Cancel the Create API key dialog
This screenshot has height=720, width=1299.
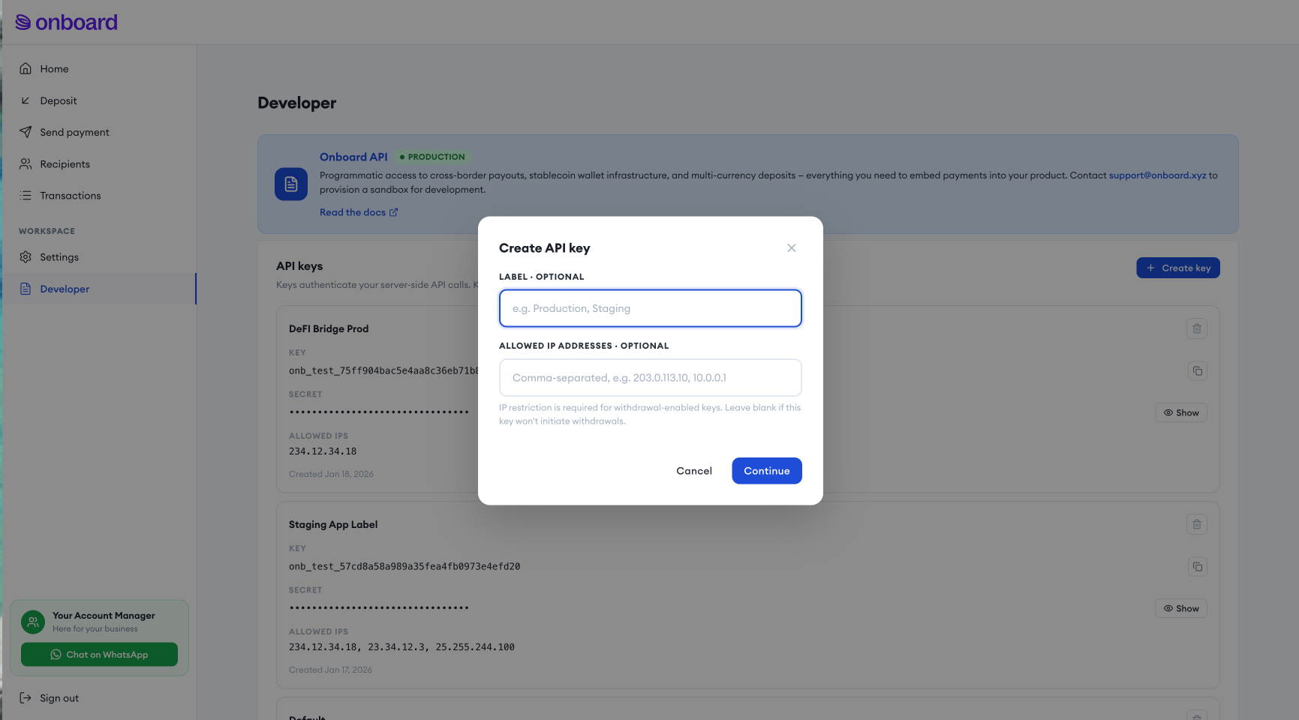(694, 471)
